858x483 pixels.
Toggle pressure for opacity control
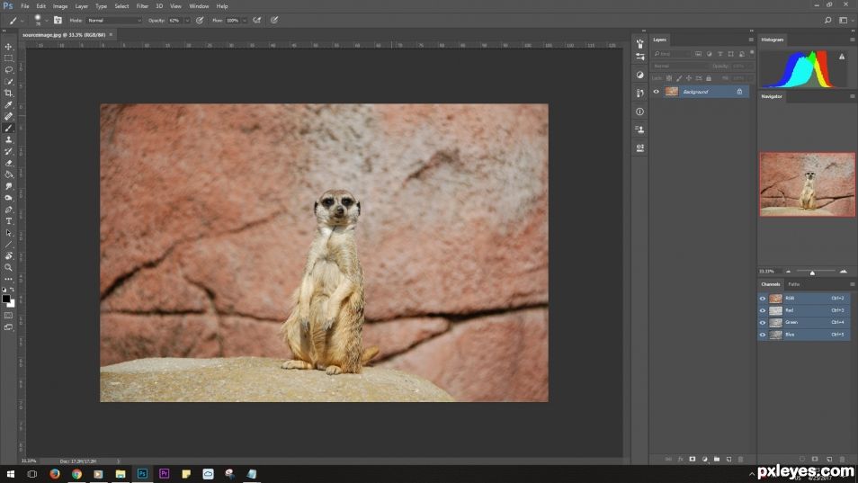(200, 21)
